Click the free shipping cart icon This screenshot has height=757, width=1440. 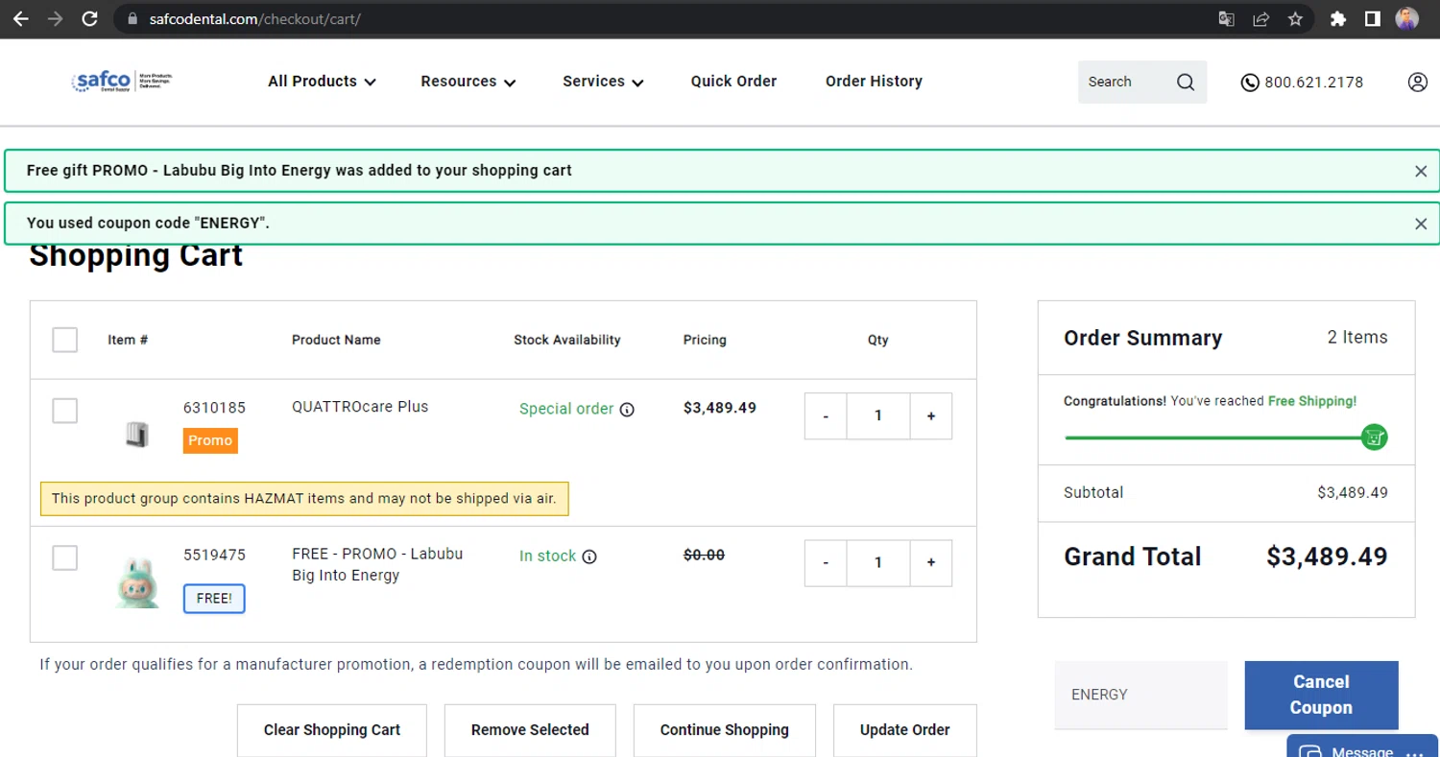pos(1375,438)
